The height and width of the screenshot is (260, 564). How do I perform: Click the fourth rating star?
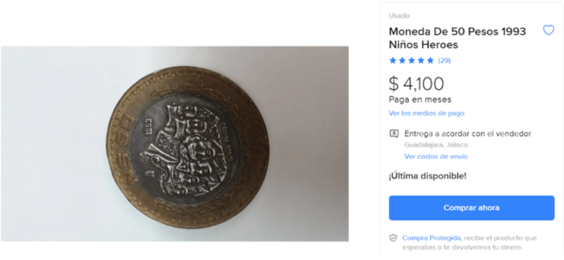click(421, 61)
